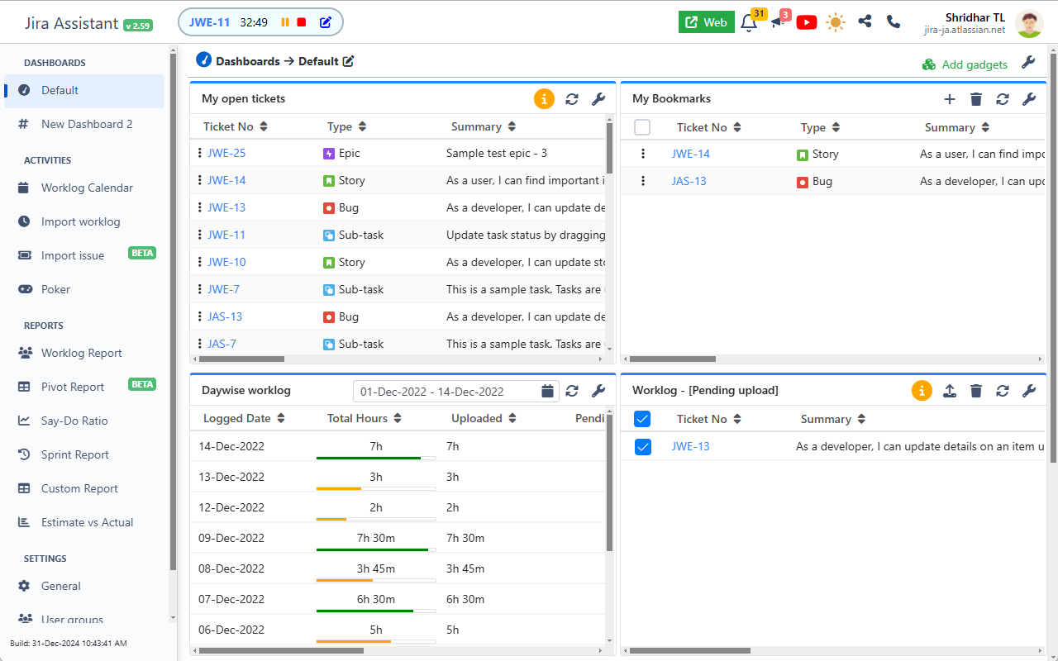Click the 09-Dec-2022 total hours progress bar
Viewport: 1058px width, 661px height.
pos(376,549)
